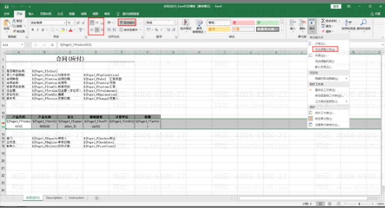Toggle Bold formatting in the ribbon
385x208 pixels.
[33, 30]
